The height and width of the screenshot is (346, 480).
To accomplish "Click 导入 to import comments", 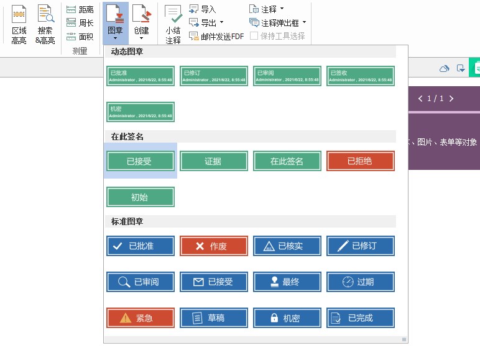I will [x=203, y=9].
